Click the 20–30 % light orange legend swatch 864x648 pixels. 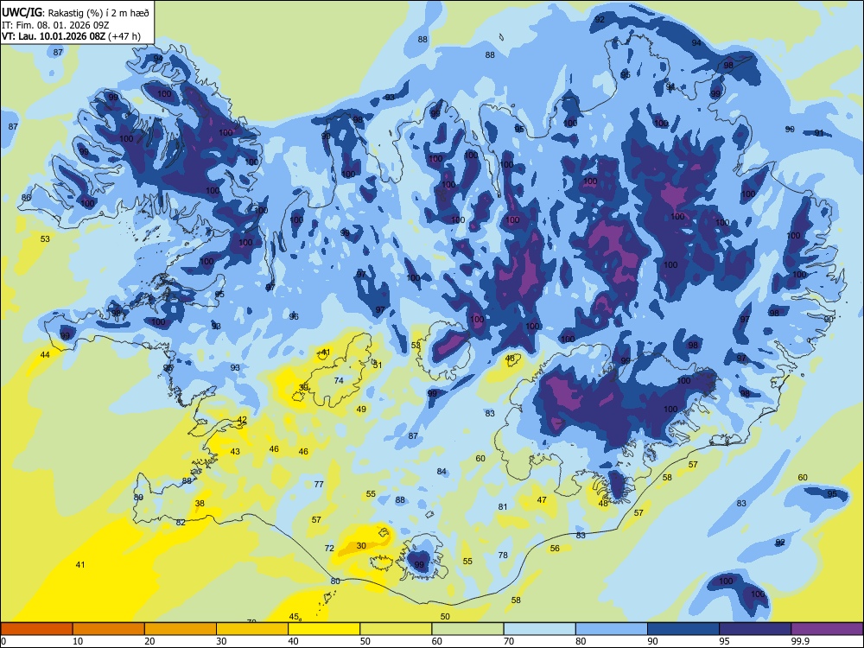click(181, 629)
